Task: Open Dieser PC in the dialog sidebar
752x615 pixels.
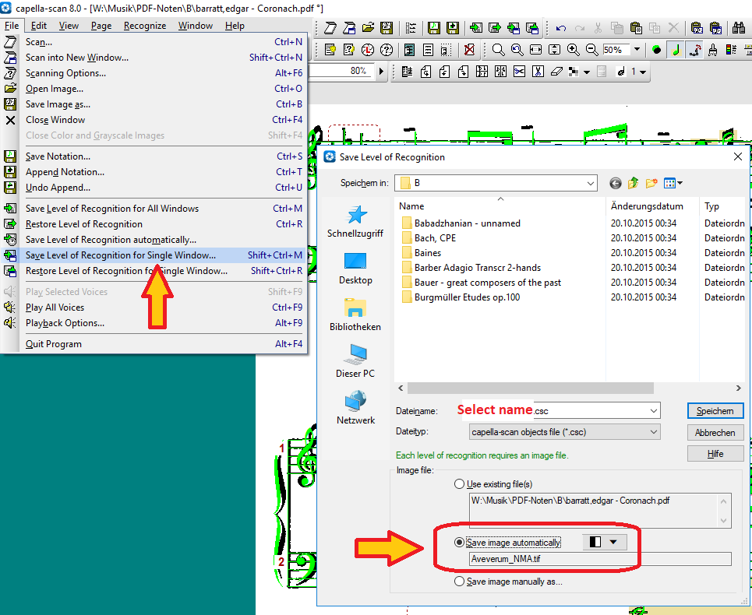Action: [355, 361]
